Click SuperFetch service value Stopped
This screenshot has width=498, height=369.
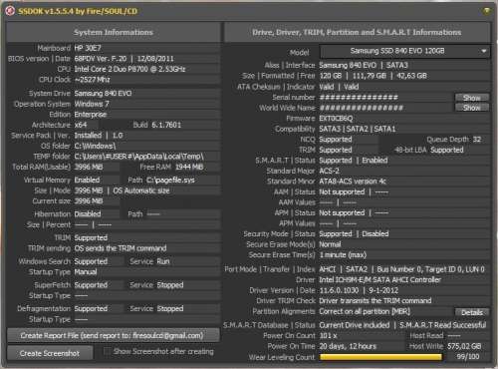point(170,285)
